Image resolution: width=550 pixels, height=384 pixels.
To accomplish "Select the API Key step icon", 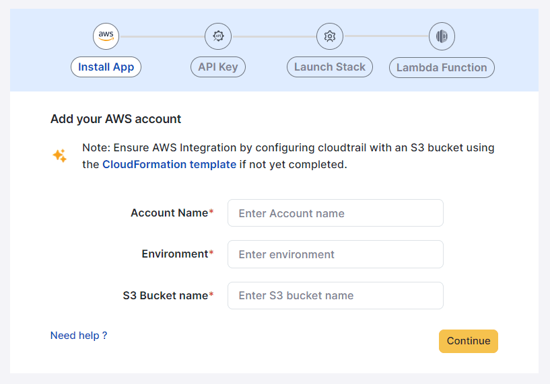I will (x=218, y=36).
